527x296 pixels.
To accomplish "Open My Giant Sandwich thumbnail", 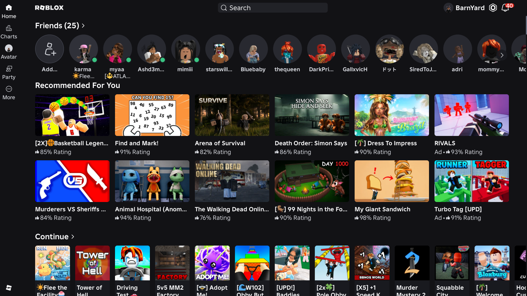I will (392, 181).
